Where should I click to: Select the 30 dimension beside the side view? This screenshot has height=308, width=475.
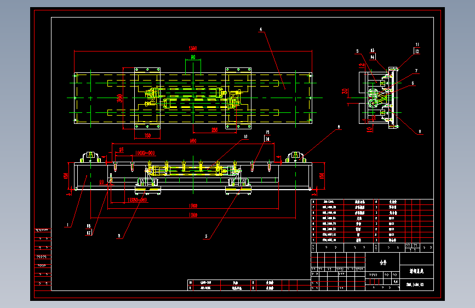345,91
